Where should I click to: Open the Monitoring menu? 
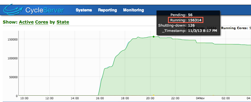click(x=133, y=10)
